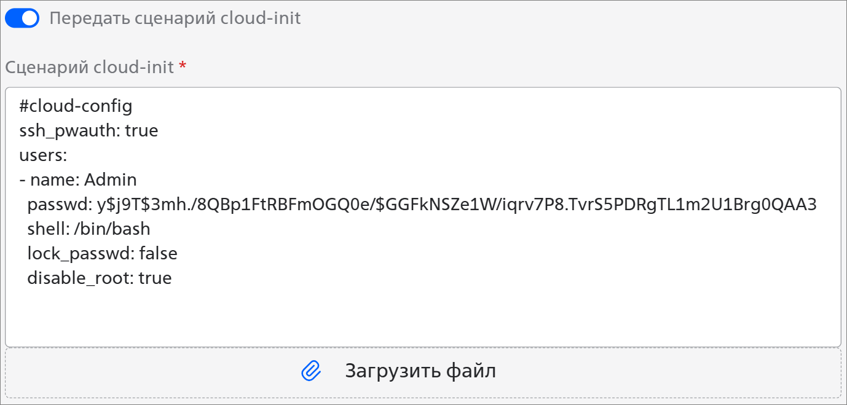Click the value 'false' after lock_passwd
Image resolution: width=847 pixels, height=405 pixels.
point(158,254)
